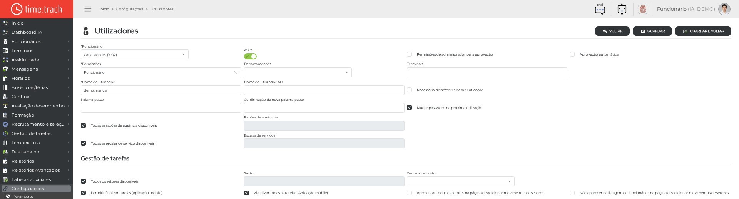Viewport: 739px width, 199px height.
Task: Click the Terminais input field
Action: pos(487,72)
